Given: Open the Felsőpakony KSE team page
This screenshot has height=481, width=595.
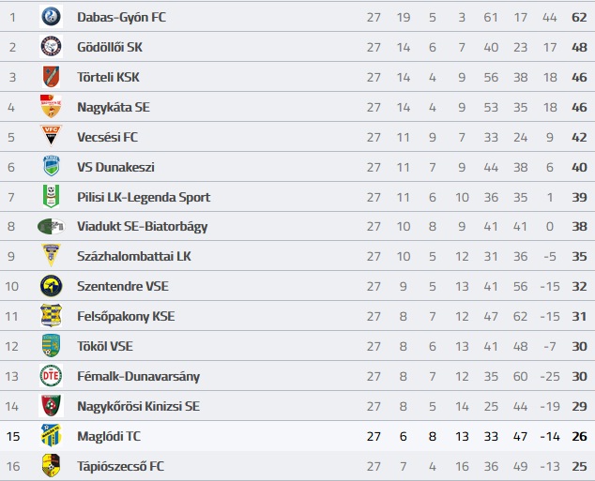Looking at the screenshot, I should pos(126,316).
